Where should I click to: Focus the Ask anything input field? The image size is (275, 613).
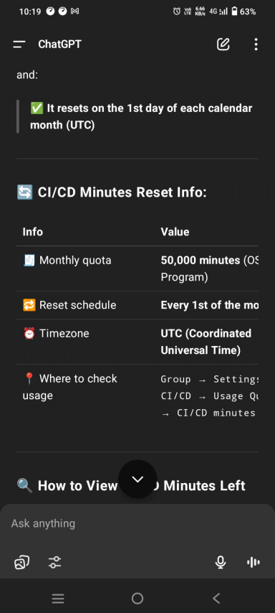click(x=137, y=523)
